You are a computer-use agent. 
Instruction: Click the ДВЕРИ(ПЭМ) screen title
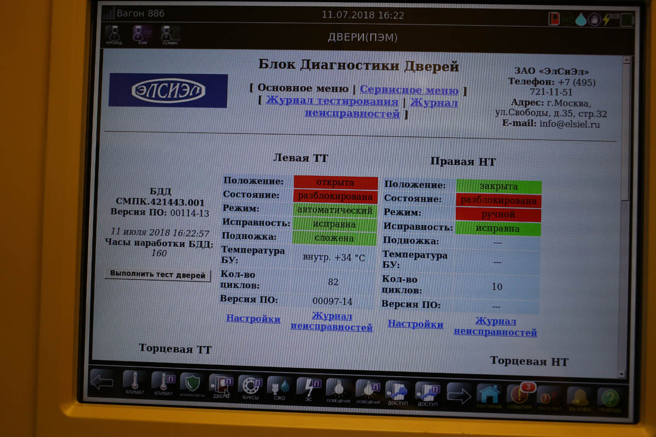click(362, 38)
